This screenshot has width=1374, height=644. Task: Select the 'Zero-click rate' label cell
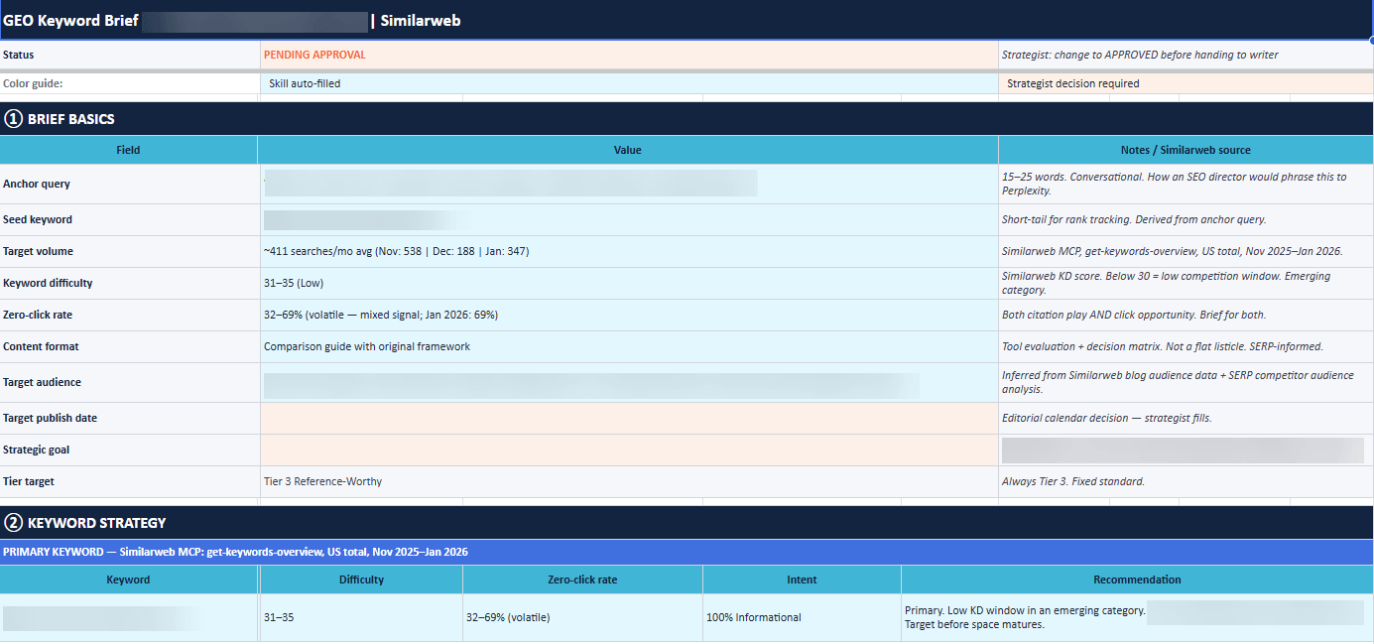129,315
